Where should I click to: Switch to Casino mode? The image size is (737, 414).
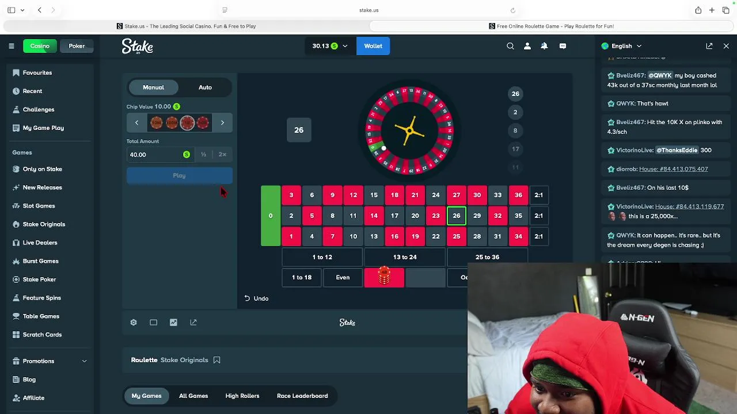pyautogui.click(x=40, y=46)
